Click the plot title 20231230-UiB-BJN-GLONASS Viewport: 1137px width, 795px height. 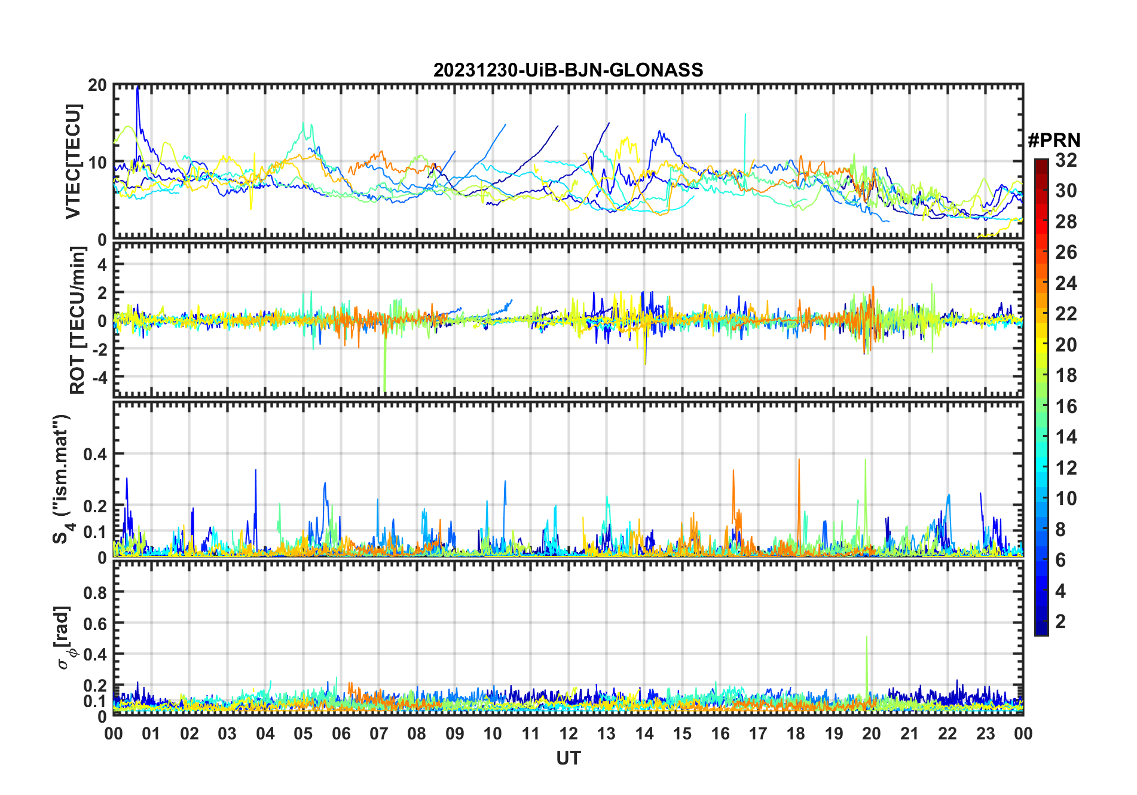coord(568,70)
